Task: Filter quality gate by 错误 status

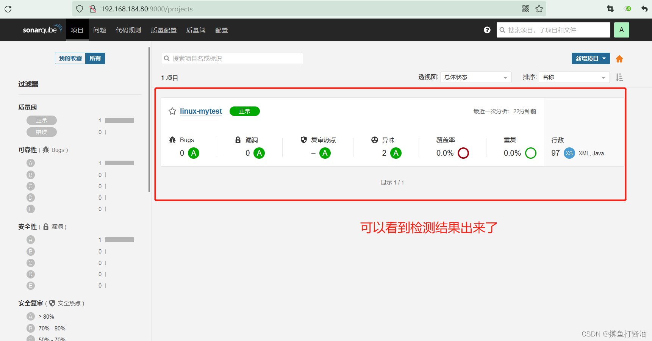Action: pos(42,132)
